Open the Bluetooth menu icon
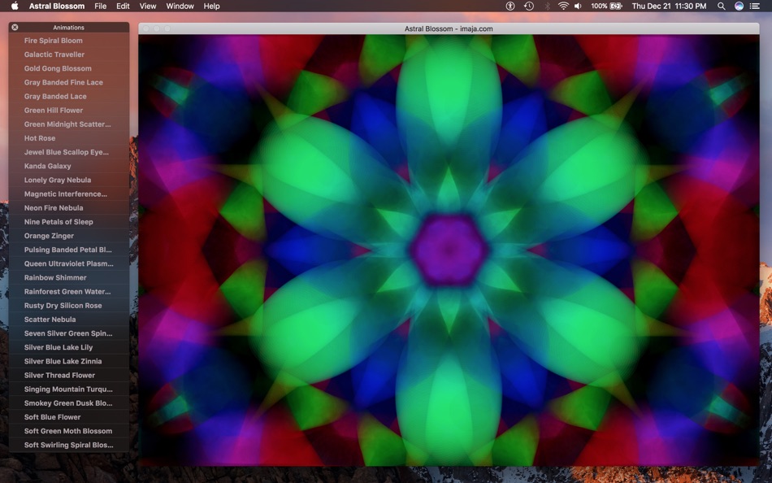Screen dimensions: 772x483 (x=546, y=6)
